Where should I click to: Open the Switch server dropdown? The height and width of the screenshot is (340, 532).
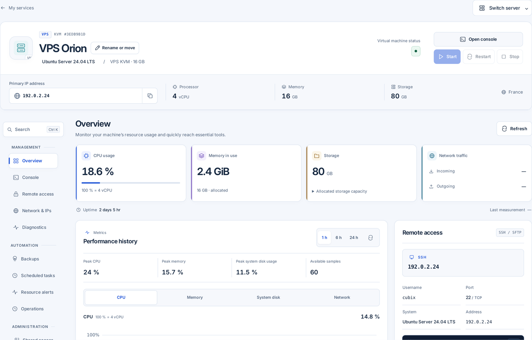click(x=502, y=8)
